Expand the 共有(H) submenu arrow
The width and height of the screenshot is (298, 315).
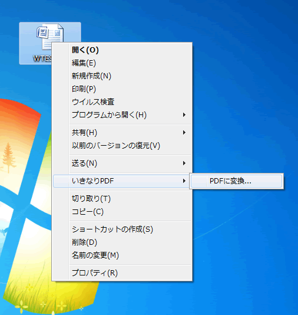pyautogui.click(x=184, y=133)
